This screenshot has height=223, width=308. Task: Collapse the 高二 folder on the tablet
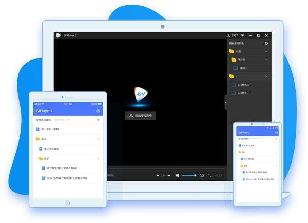[98, 139]
